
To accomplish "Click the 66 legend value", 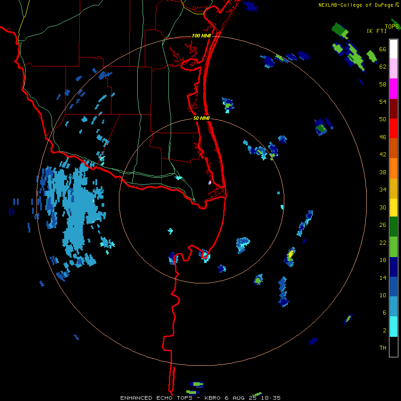I will [383, 49].
